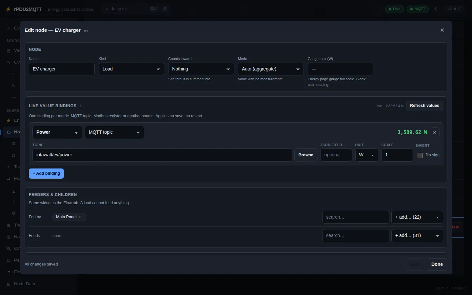The image size is (472, 295).
Task: Click the All changes saved status text
Action: click(x=41, y=264)
